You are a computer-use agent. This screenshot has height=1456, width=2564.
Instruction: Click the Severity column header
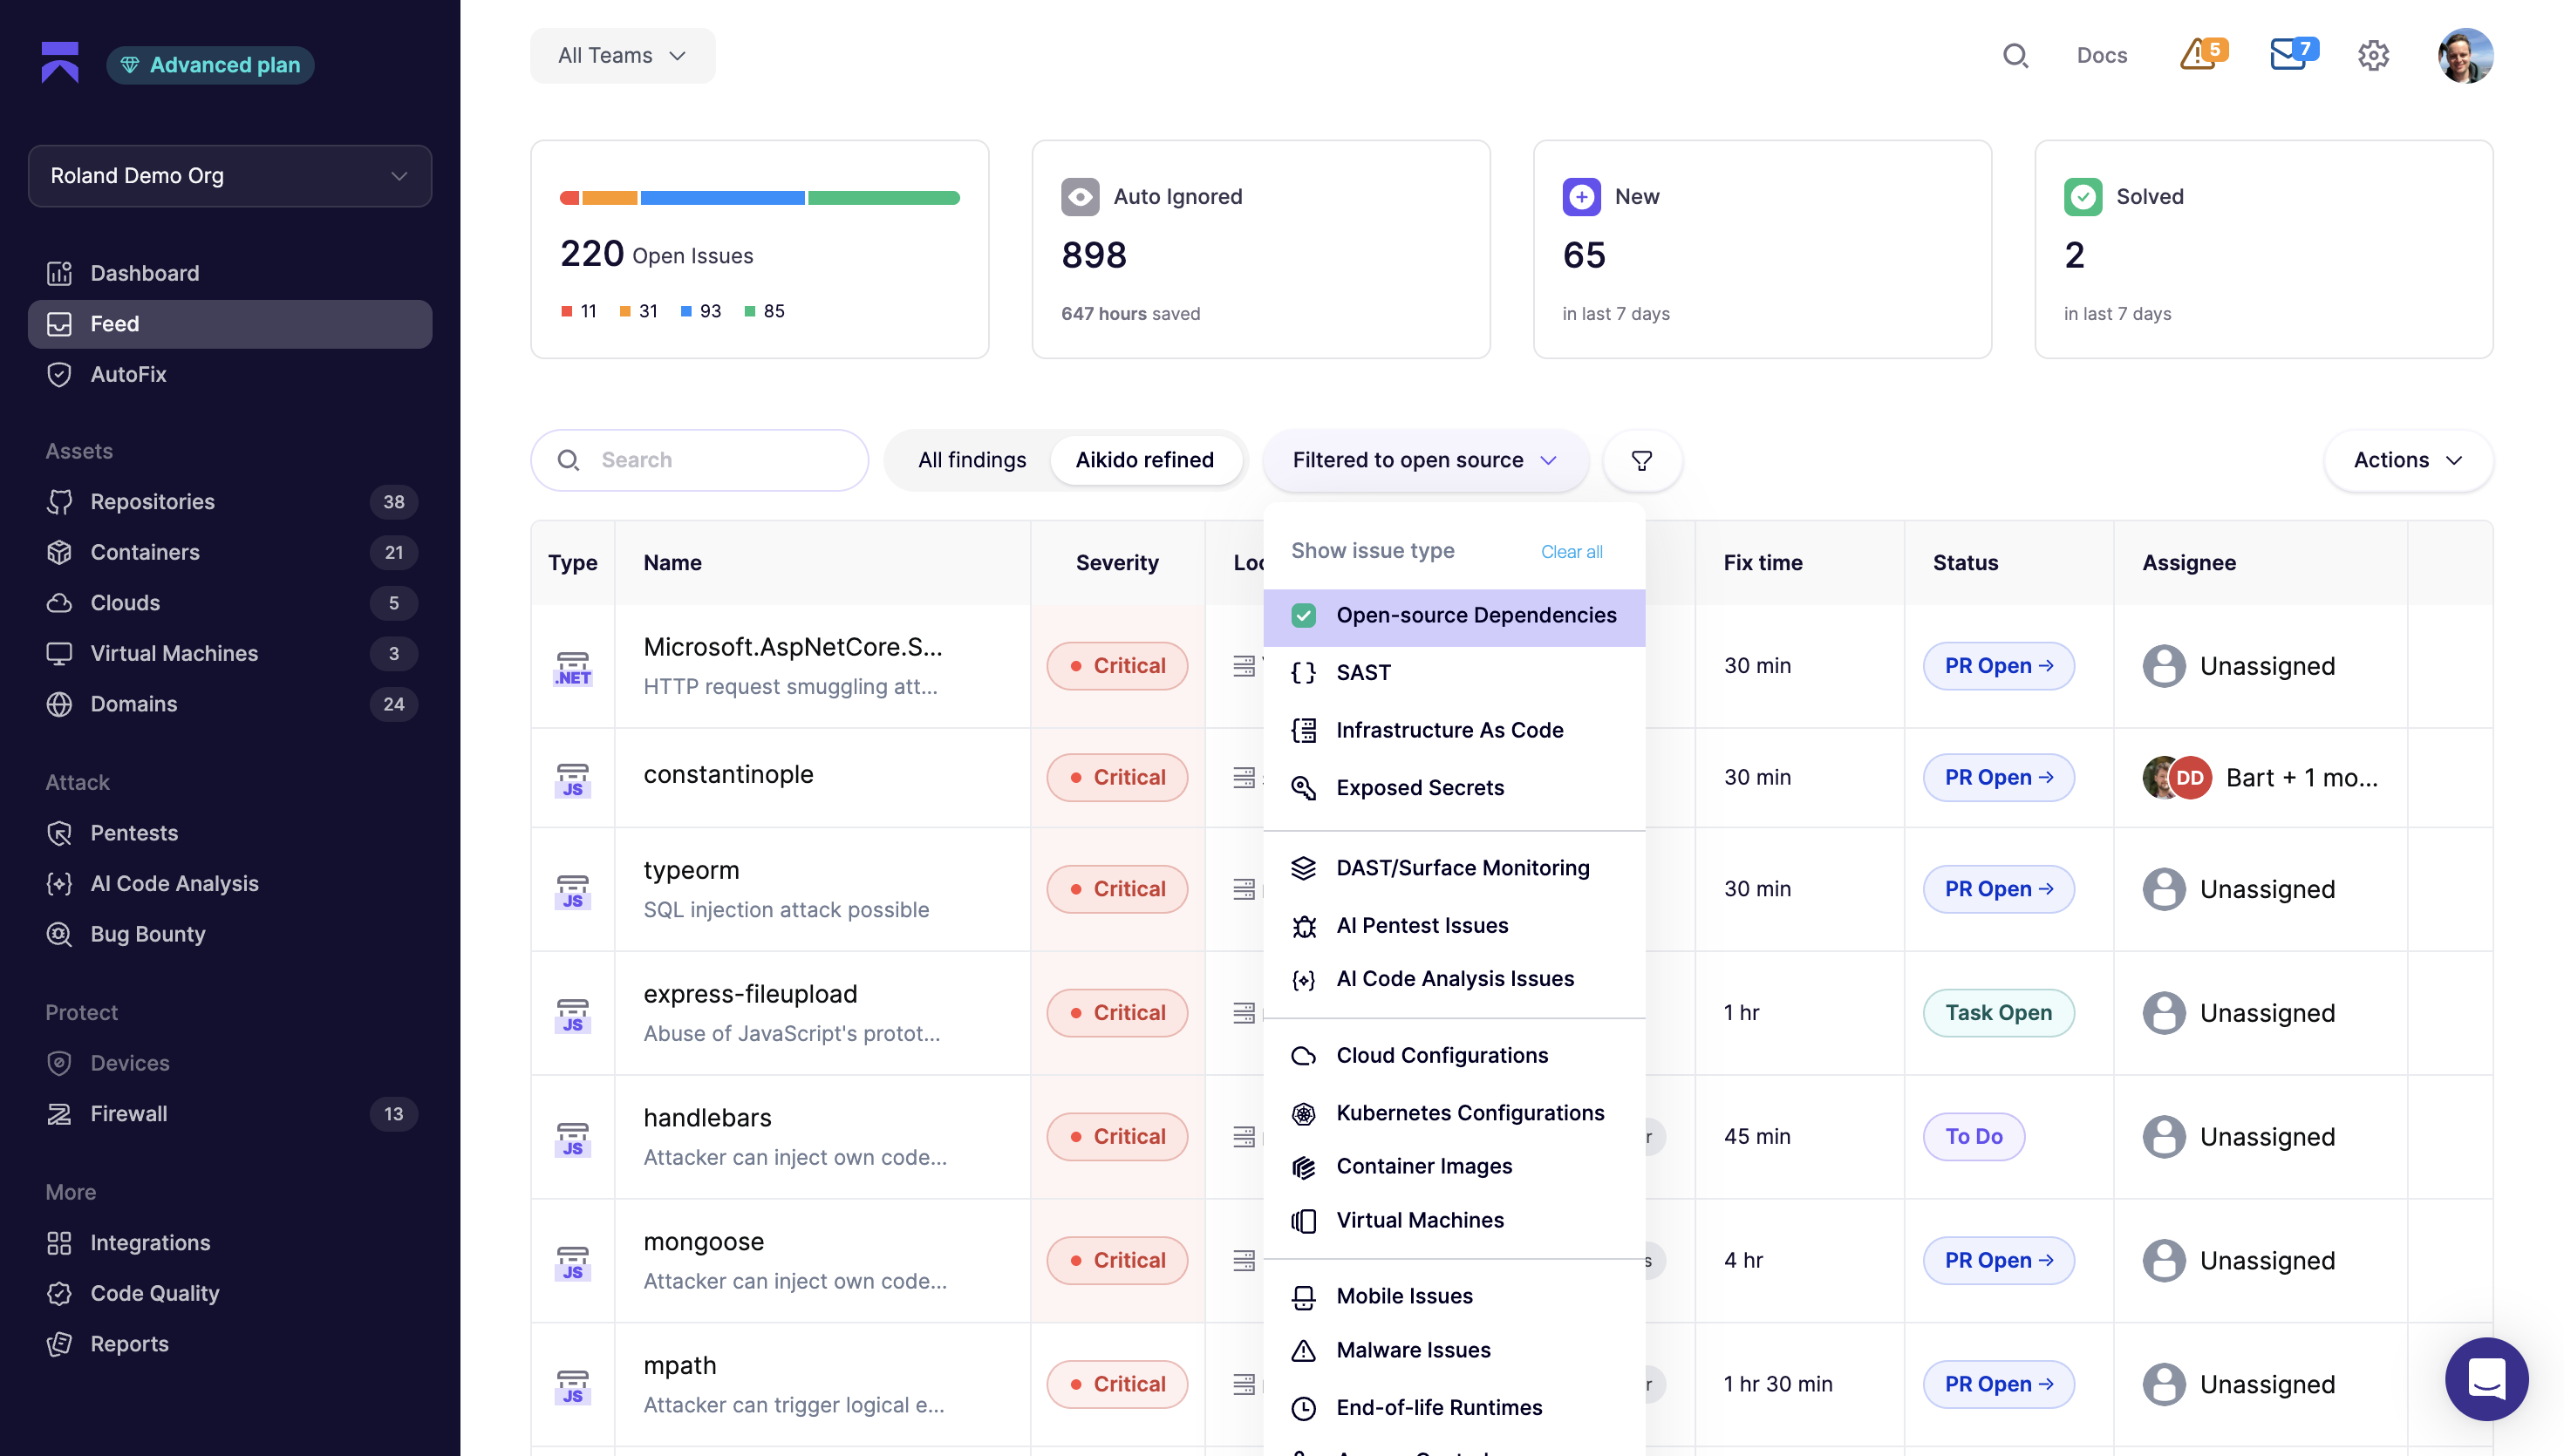point(1117,563)
